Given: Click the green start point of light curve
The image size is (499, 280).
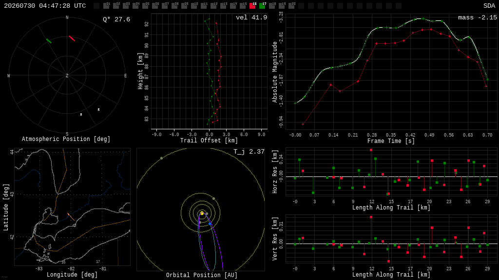Looking at the screenshot, I should click(295, 103).
